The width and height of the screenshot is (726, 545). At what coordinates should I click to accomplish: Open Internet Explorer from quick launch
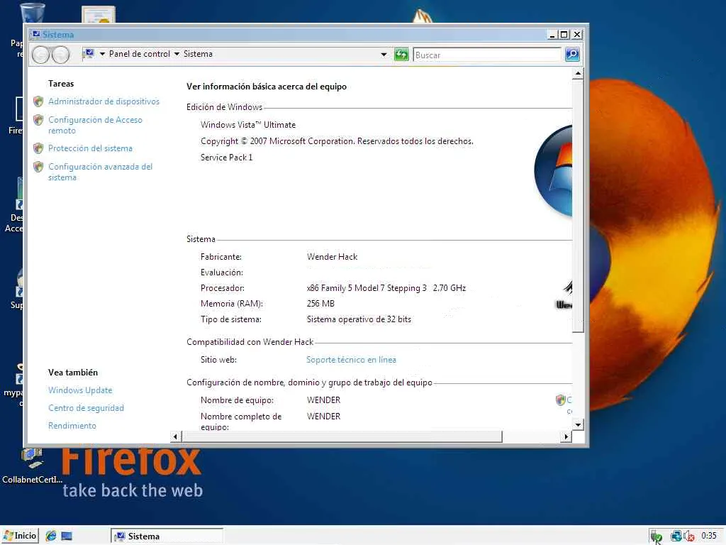(51, 536)
